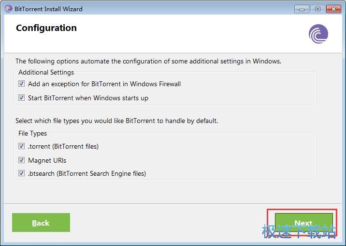Image resolution: width=346 pixels, height=246 pixels.
Task: Click the 'File Types' group label
Action: [x=33, y=133]
